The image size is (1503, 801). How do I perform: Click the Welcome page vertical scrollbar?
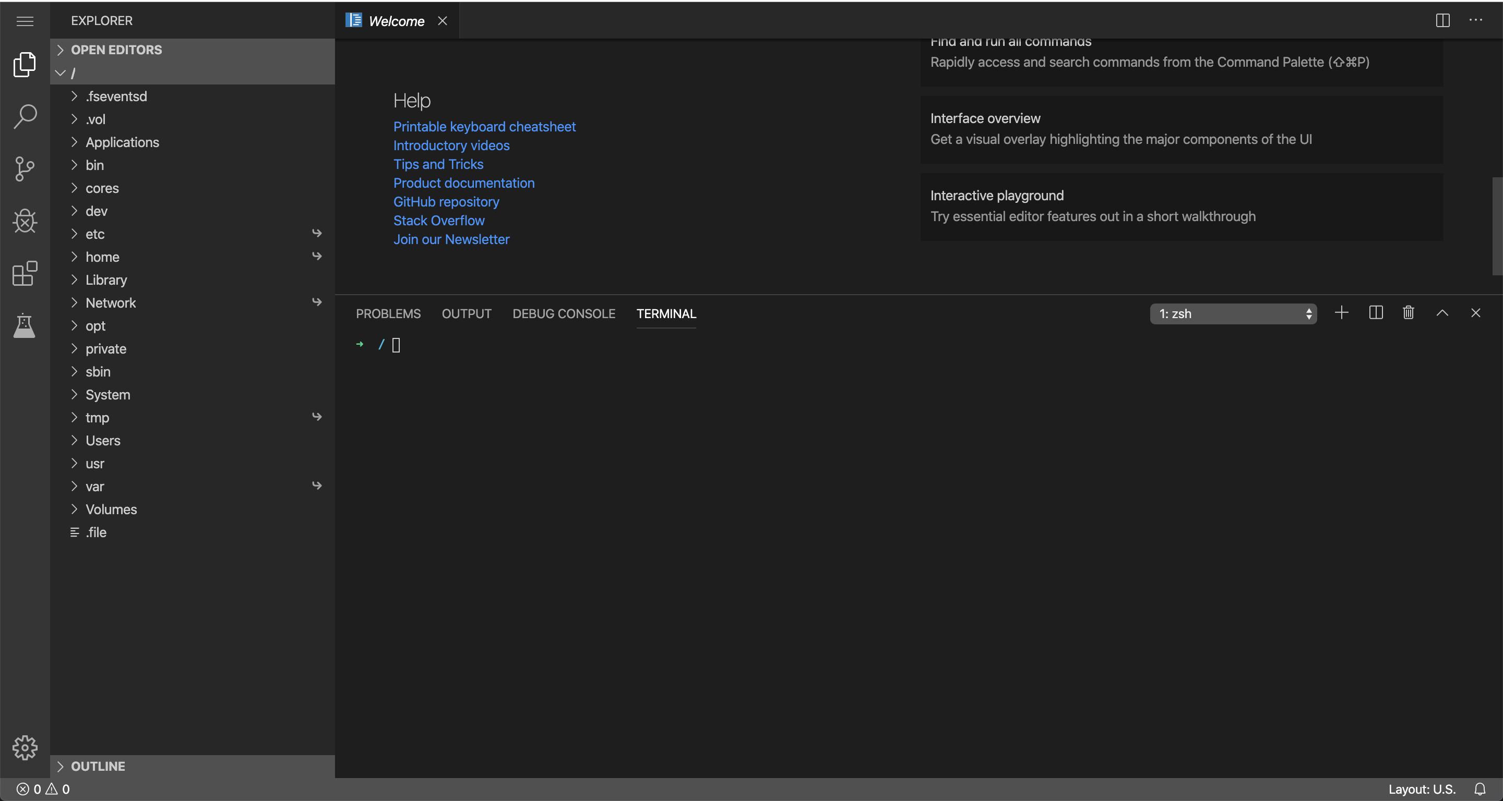coord(1497,226)
